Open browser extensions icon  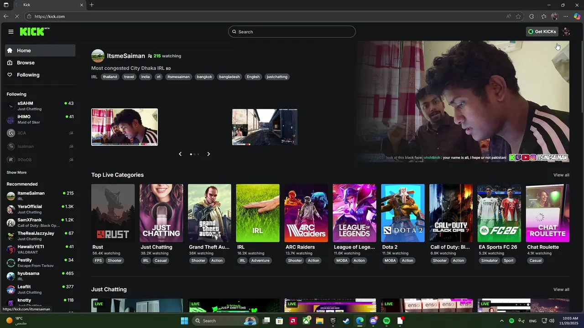point(532,16)
